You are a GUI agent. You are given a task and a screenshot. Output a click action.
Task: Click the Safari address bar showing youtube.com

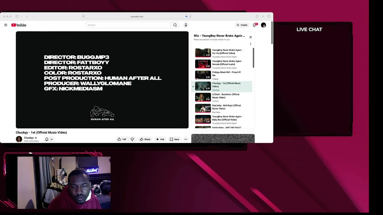click(x=137, y=16)
